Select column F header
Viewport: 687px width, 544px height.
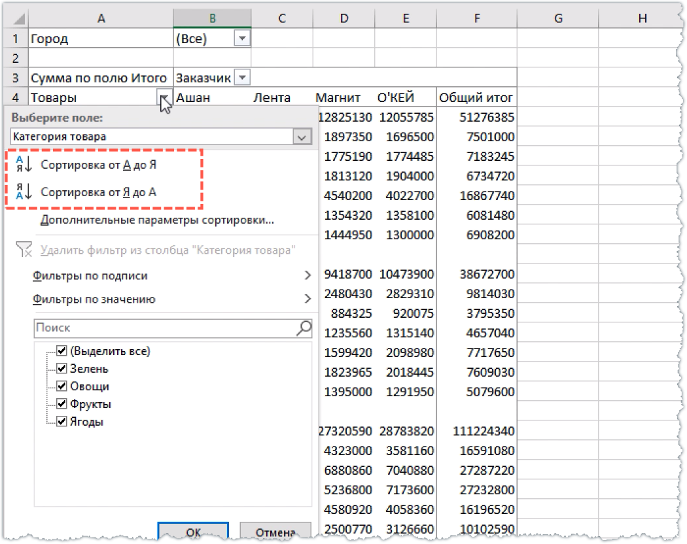pyautogui.click(x=477, y=18)
